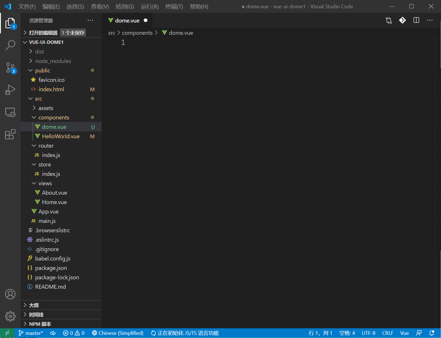Screen dimensions: 441x338
Task: Open the Manage gear settings icon
Action: tap(10, 316)
